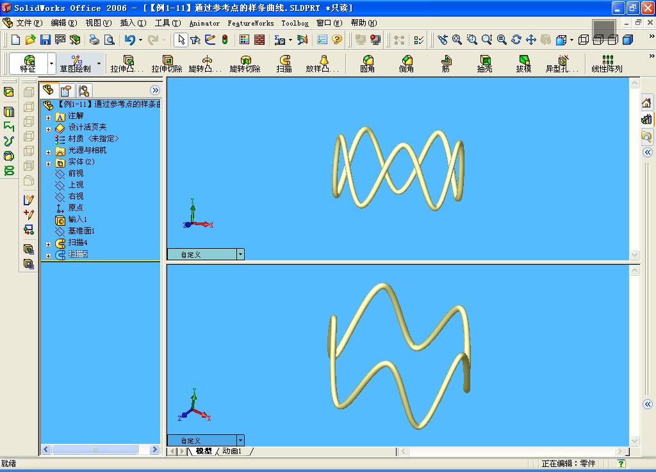Open the 工具(T) menu
Image resolution: width=656 pixels, height=472 pixels.
(168, 23)
